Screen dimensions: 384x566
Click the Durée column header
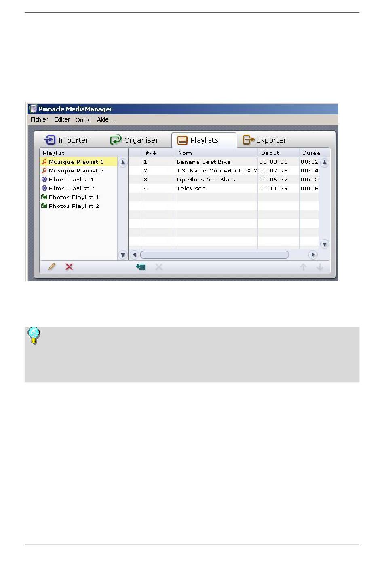click(x=314, y=153)
